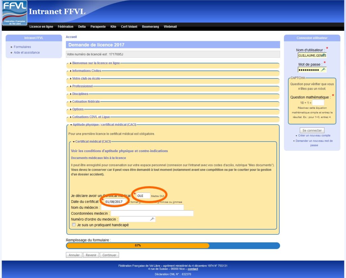The image size is (346, 278).
Task: Click the CAPTCHA math answer field
Action: (x=318, y=102)
